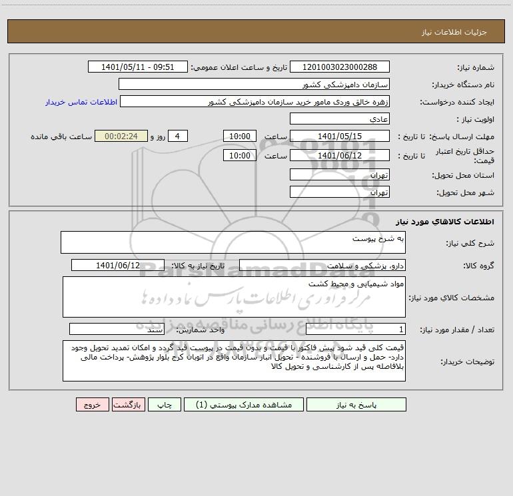Click the goods group field دارو، پزشکی و سلامت
Viewport: 513px width, 496px height.
coord(322,265)
